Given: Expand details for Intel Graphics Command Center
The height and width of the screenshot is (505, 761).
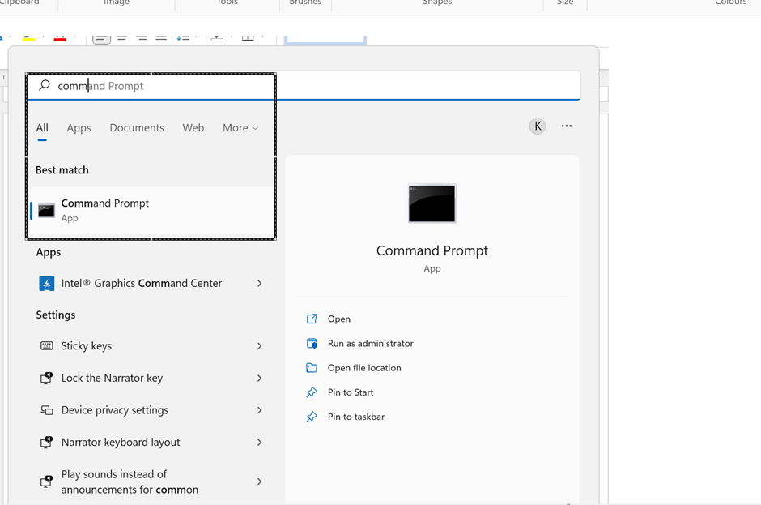Looking at the screenshot, I should [x=260, y=284].
